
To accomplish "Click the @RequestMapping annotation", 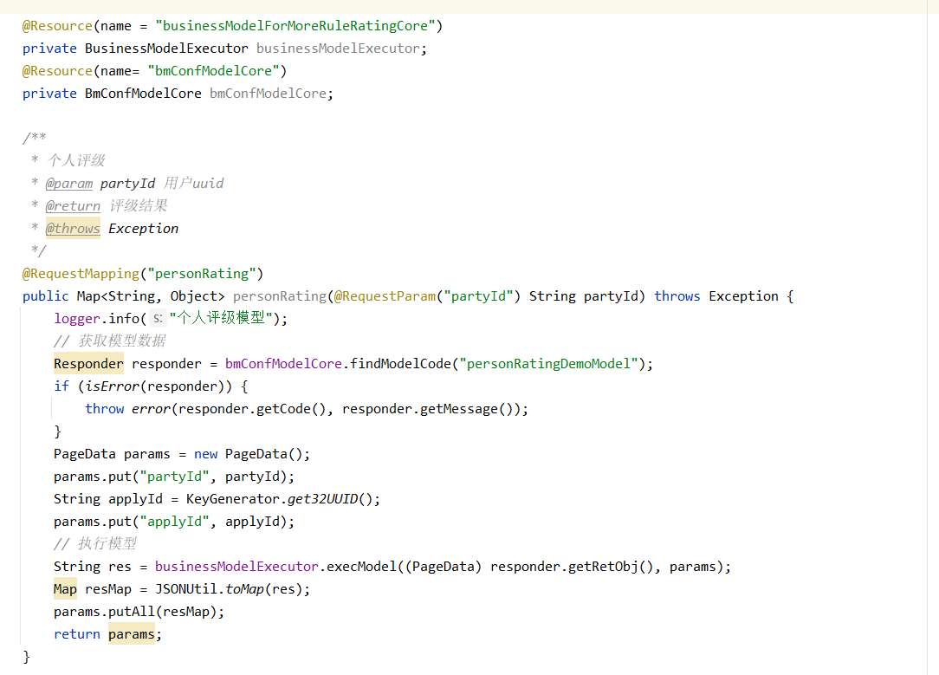I will 81,274.
